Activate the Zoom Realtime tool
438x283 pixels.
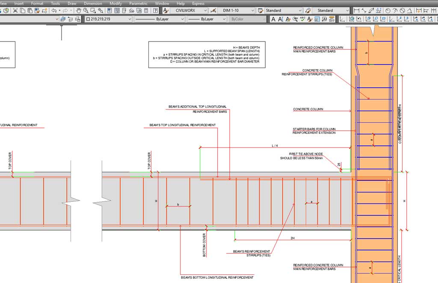86,10
